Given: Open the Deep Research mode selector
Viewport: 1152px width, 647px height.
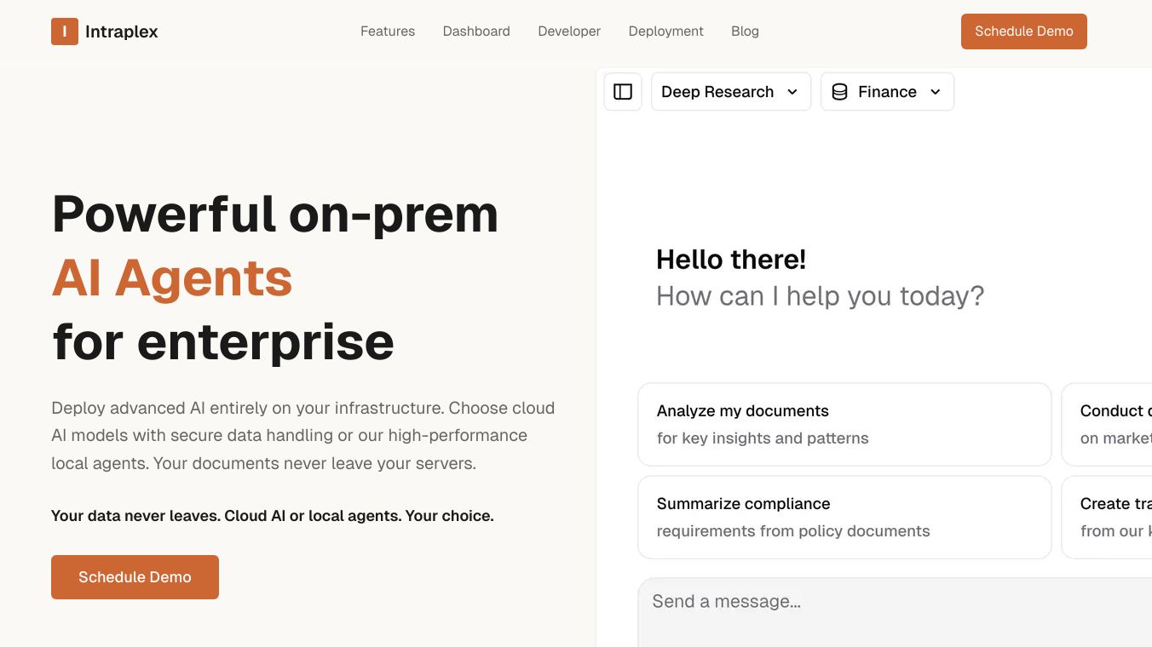Looking at the screenshot, I should (717, 92).
